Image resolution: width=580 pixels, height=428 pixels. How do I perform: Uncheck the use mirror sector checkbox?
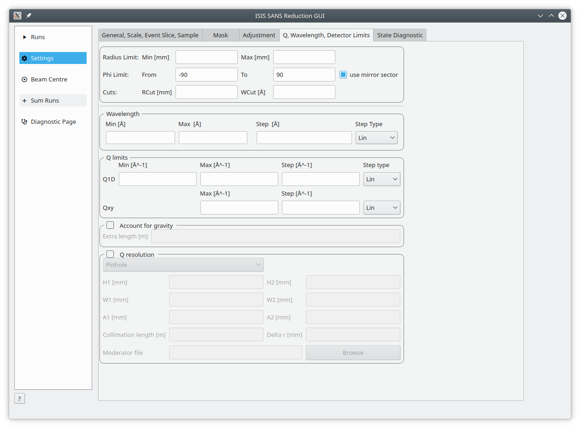[343, 75]
